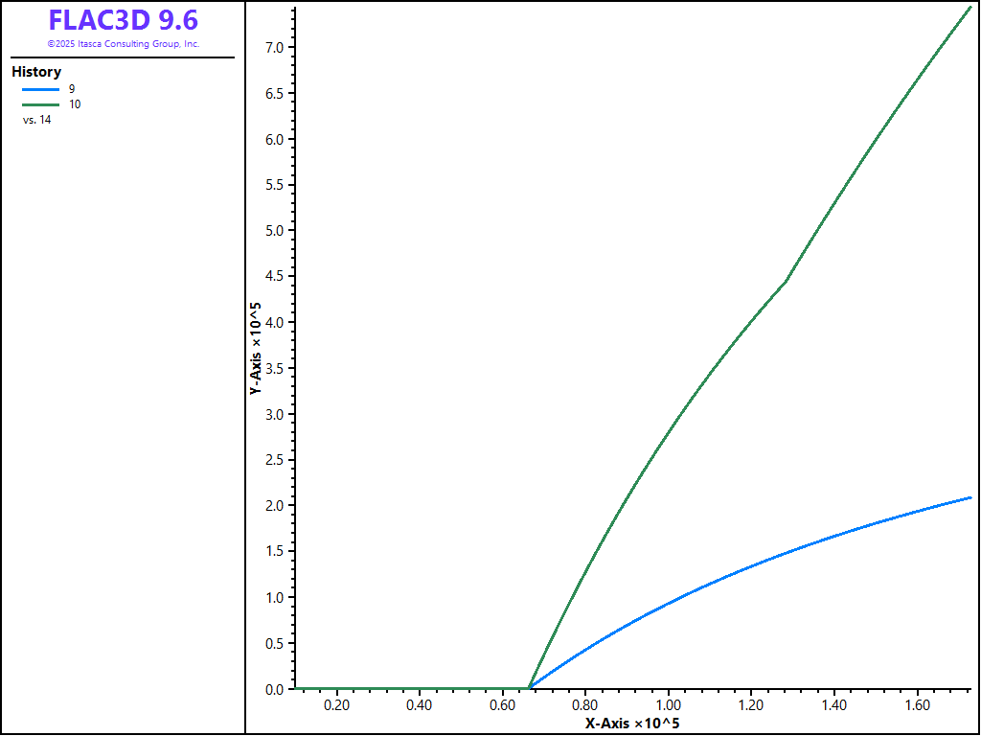Screen dimensions: 981x736
Task: Click the blue line swatch for history 9
Action: point(40,89)
